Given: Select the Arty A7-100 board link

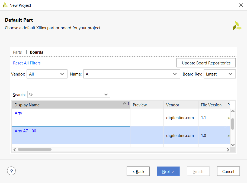Looking at the screenshot, I should point(25,131).
